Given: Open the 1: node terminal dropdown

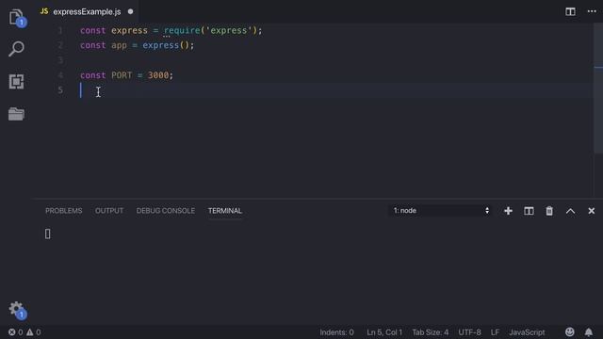Looking at the screenshot, I should (x=440, y=211).
